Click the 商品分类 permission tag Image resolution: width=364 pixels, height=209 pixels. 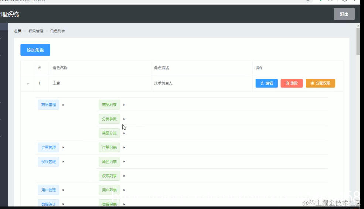(109, 133)
